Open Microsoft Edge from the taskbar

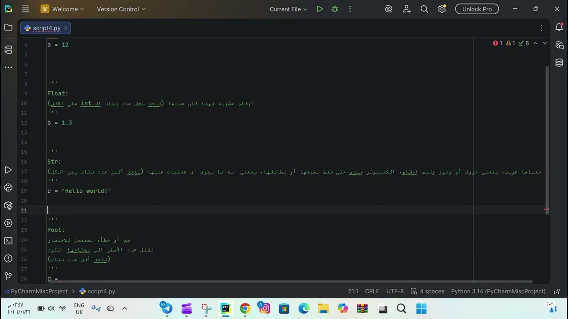(x=304, y=308)
